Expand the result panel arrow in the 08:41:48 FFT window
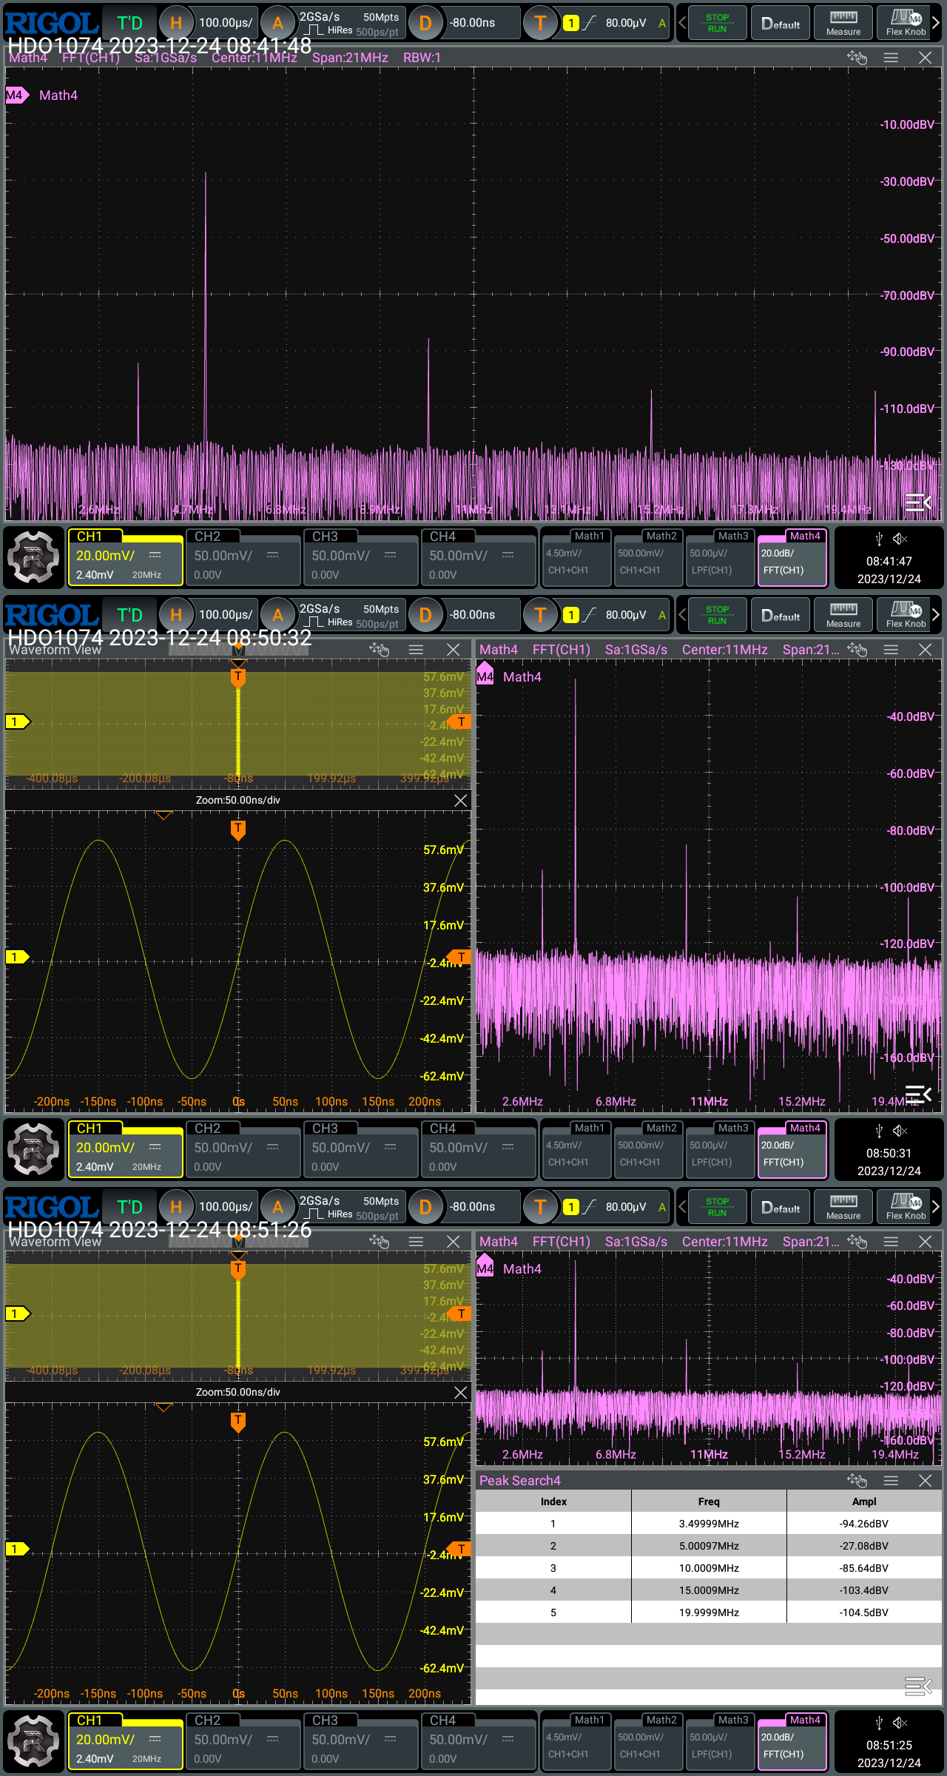 pyautogui.click(x=918, y=503)
